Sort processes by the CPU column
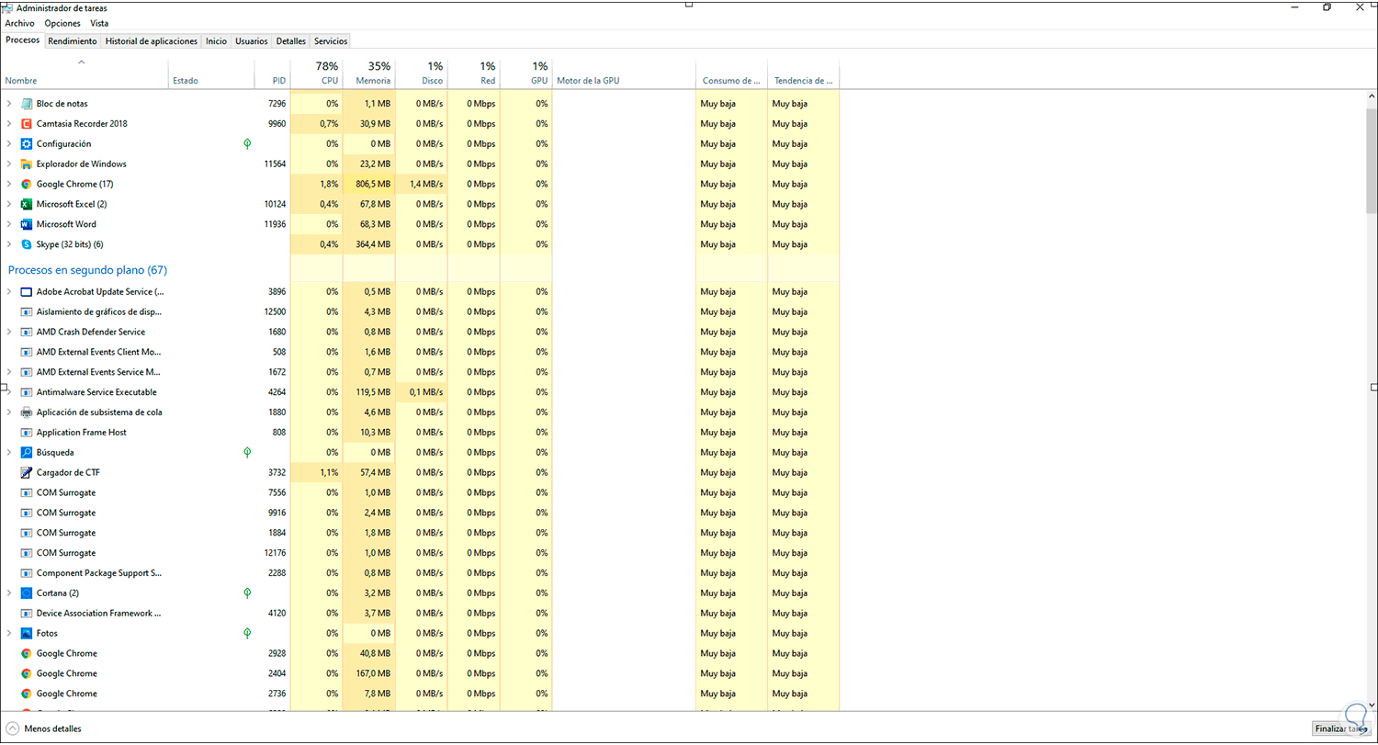 coord(317,73)
